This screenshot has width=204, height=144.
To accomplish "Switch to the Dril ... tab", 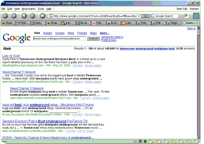I will pyautogui.click(x=159, y=23).
